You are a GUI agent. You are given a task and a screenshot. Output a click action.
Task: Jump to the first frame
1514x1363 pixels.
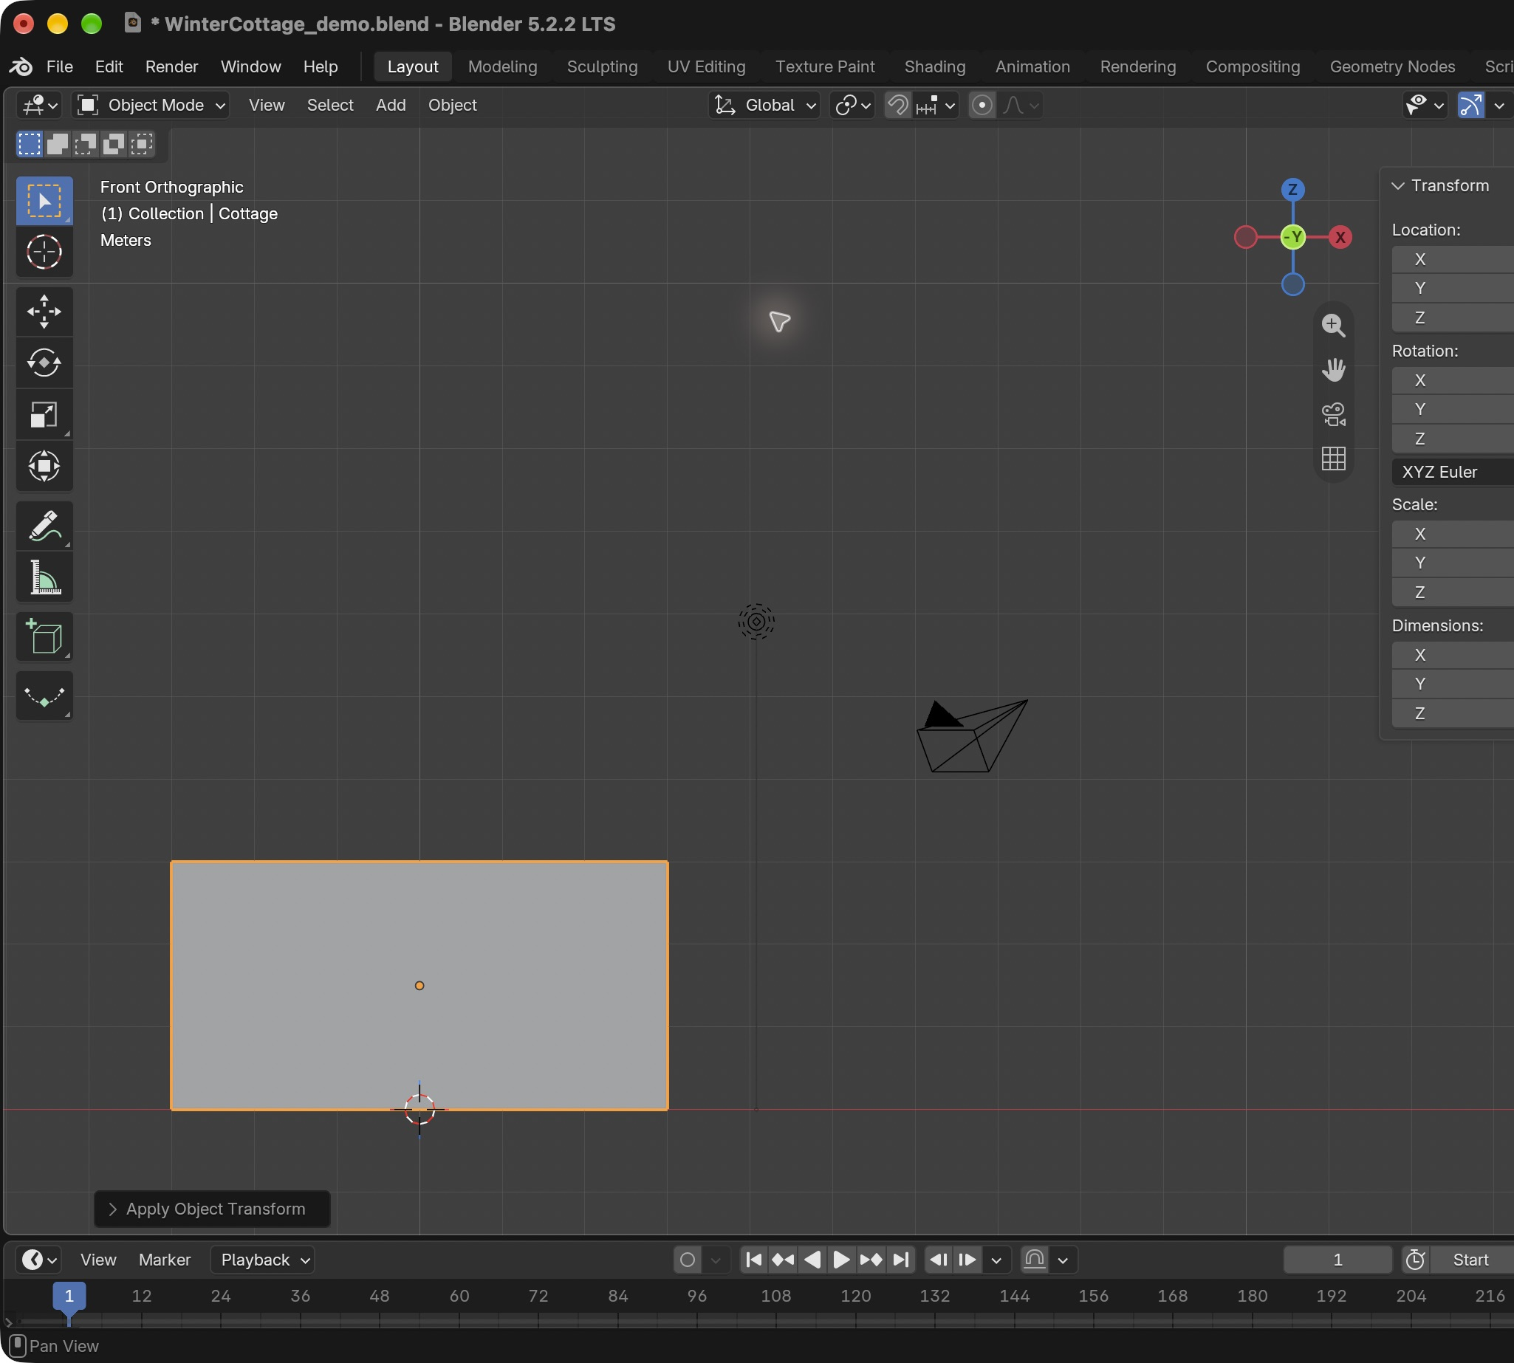click(x=753, y=1260)
